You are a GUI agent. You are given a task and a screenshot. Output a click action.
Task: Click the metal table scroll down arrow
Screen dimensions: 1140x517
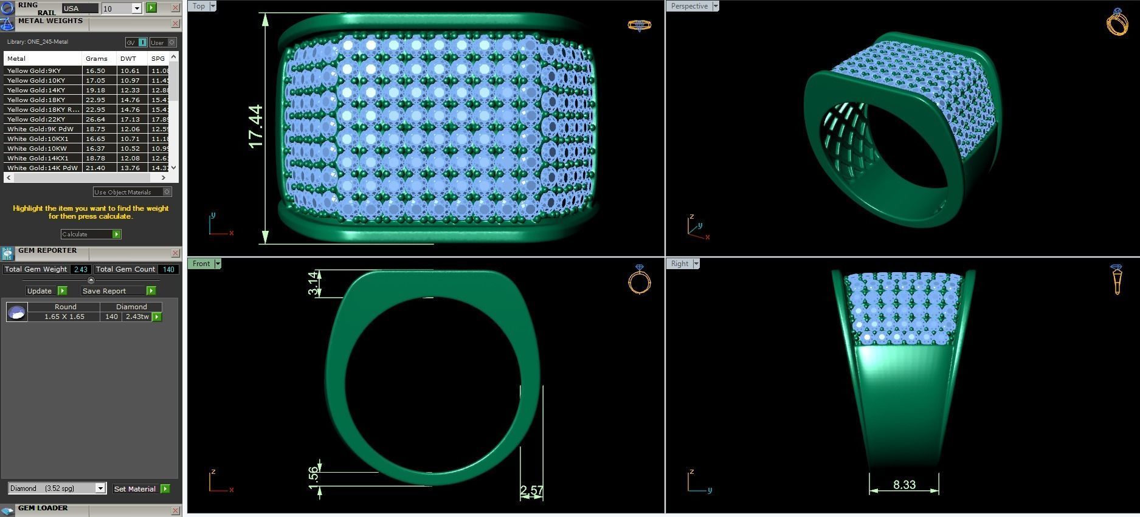pyautogui.click(x=174, y=168)
